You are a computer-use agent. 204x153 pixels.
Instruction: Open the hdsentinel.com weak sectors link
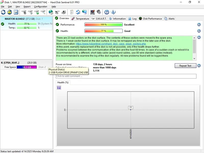[111, 44]
